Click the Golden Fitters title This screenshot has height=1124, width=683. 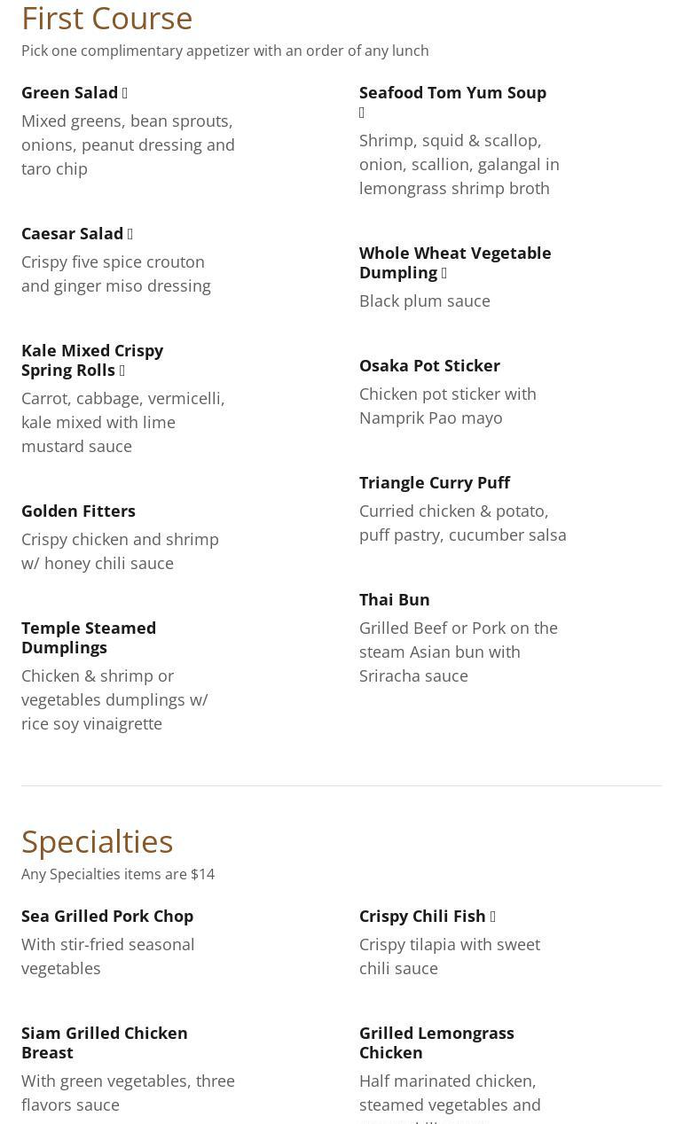tap(78, 511)
